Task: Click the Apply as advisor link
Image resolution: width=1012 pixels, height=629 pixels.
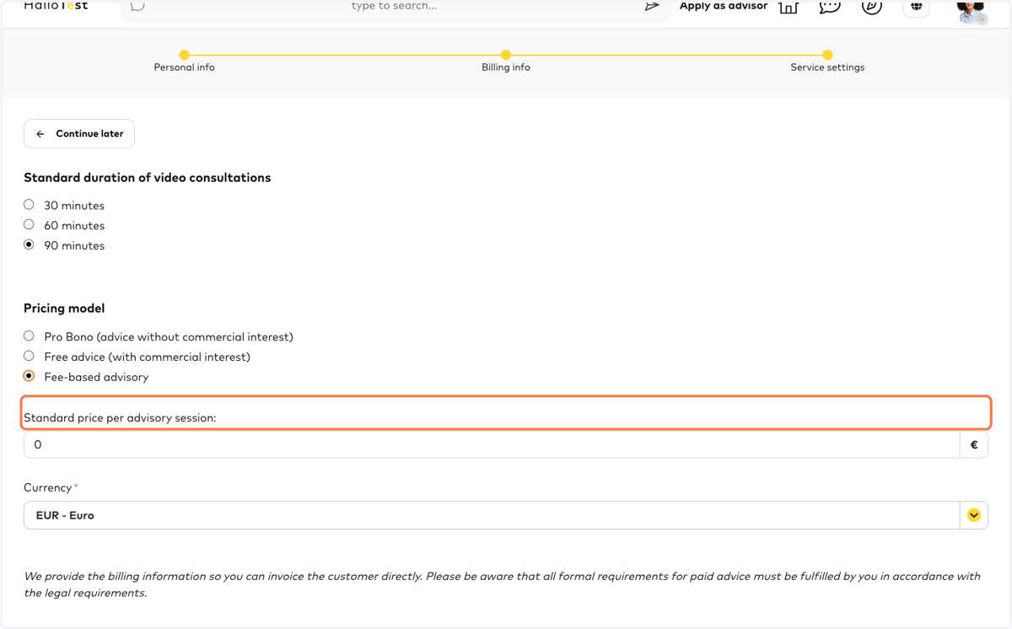Action: tap(724, 6)
